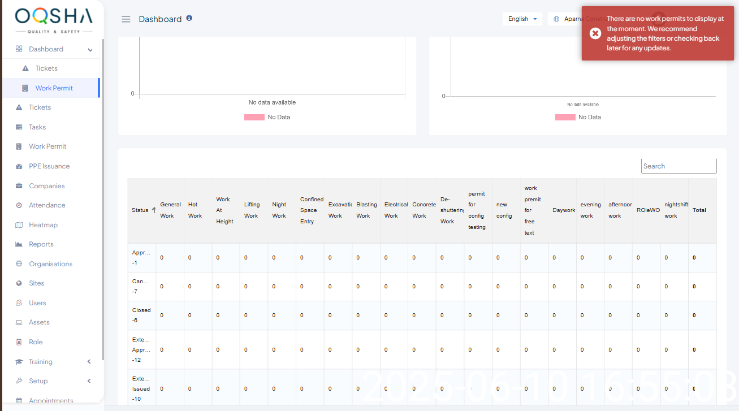The height and width of the screenshot is (411, 739).
Task: Toggle the pink No Data legend swatch
Action: pos(254,117)
